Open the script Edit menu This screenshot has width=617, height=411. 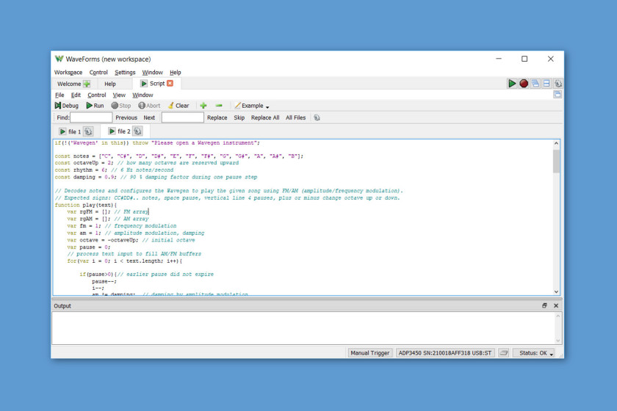pyautogui.click(x=76, y=95)
